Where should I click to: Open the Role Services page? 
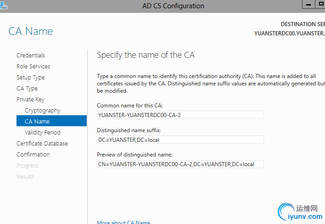click(x=34, y=67)
